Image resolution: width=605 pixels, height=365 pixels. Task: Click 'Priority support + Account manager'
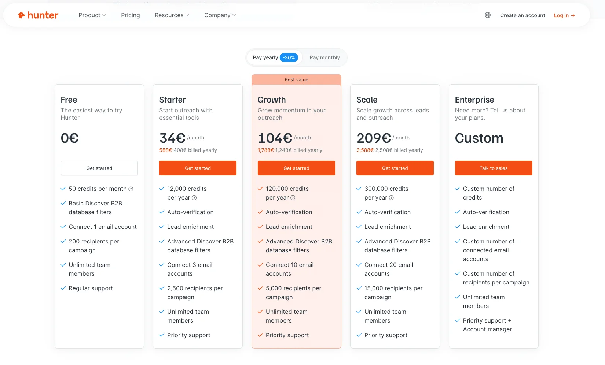click(x=487, y=325)
